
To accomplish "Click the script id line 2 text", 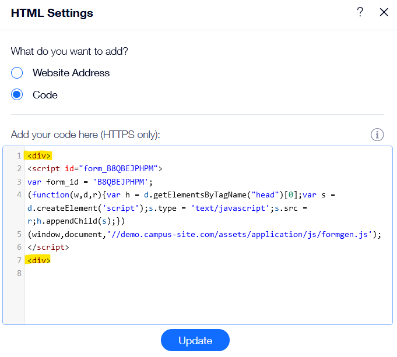I will [x=95, y=168].
